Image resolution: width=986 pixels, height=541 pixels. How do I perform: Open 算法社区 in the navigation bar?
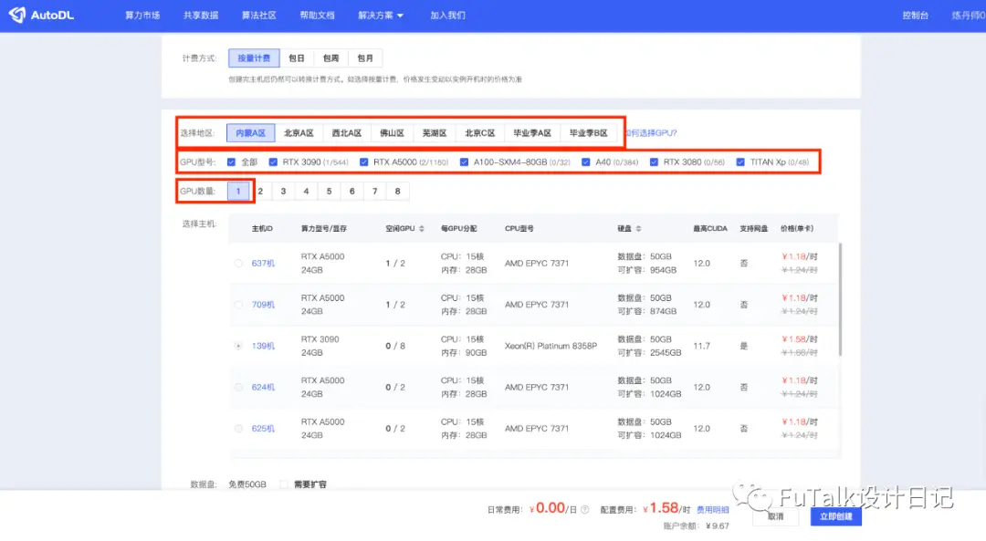pyautogui.click(x=259, y=16)
